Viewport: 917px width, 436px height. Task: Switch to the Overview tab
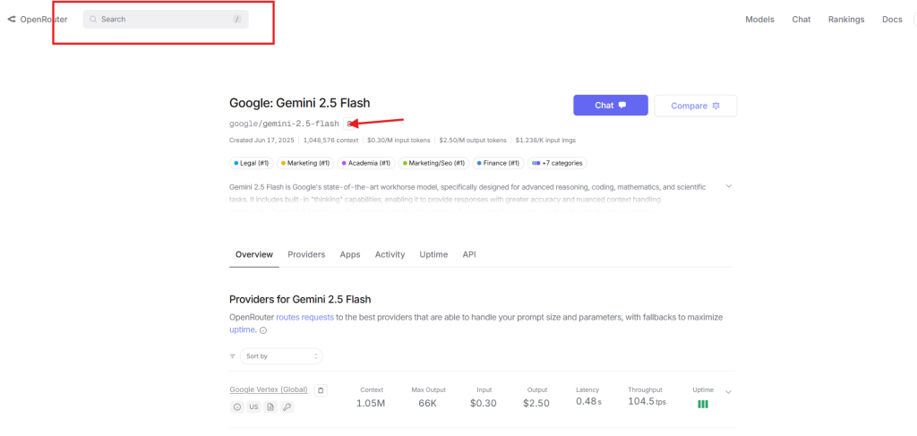[253, 255]
